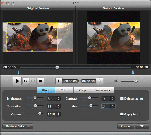The width and height of the screenshot is (151, 135).
Task: Click the current time 00:00:10 label
Action: (9, 67)
